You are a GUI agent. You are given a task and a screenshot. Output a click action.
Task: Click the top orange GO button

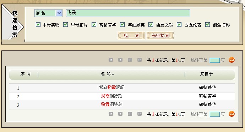pos(232,60)
